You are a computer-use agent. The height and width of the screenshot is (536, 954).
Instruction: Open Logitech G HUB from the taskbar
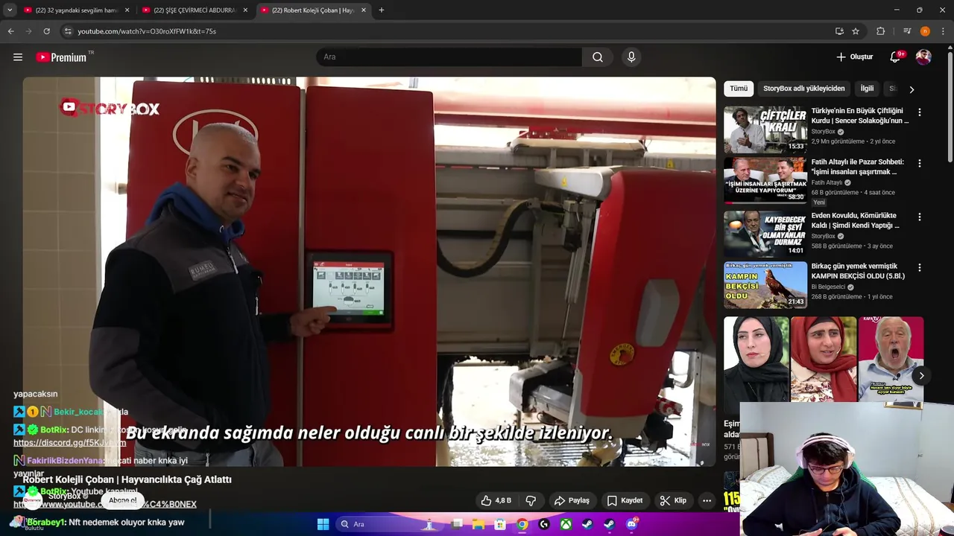coord(544,524)
